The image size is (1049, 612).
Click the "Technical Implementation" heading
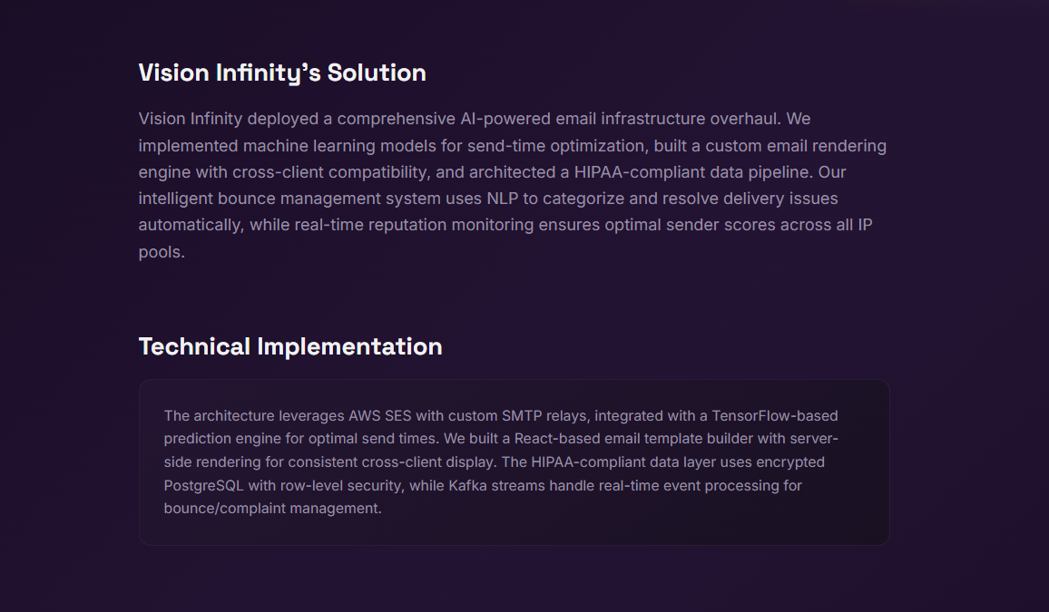(x=290, y=346)
